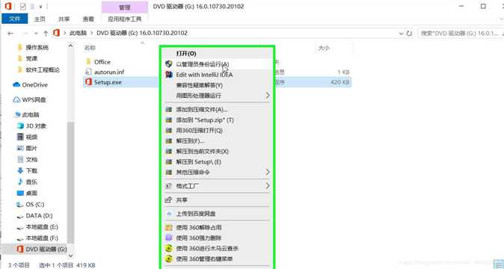Switch to the 共享 ribbon tab

coord(64,19)
